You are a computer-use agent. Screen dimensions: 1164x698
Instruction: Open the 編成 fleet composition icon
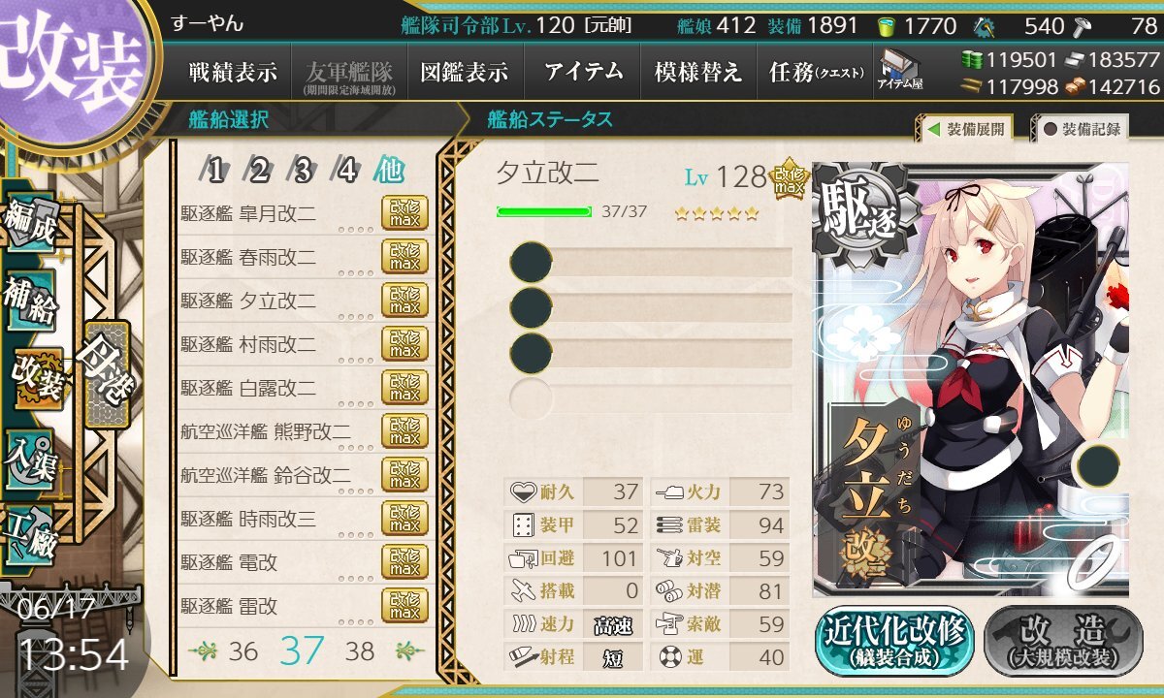pyautogui.click(x=28, y=225)
